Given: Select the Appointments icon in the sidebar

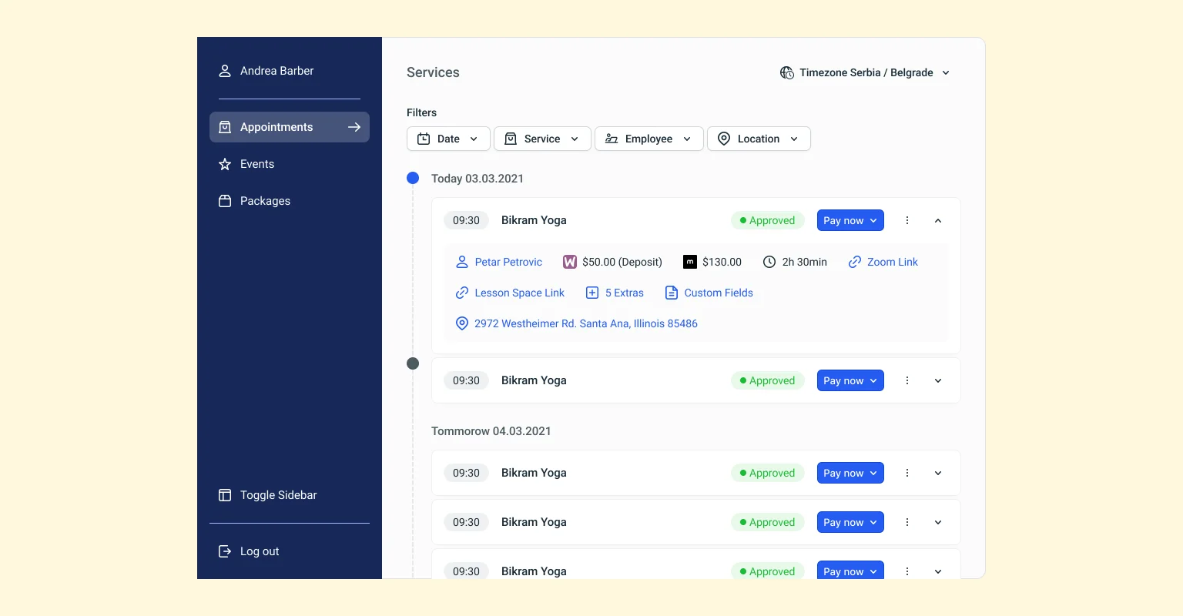Looking at the screenshot, I should (x=225, y=127).
